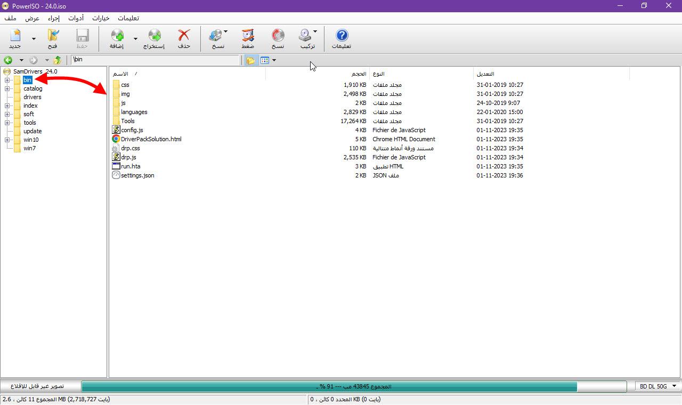Open the view mode dropdown arrow

(274, 60)
